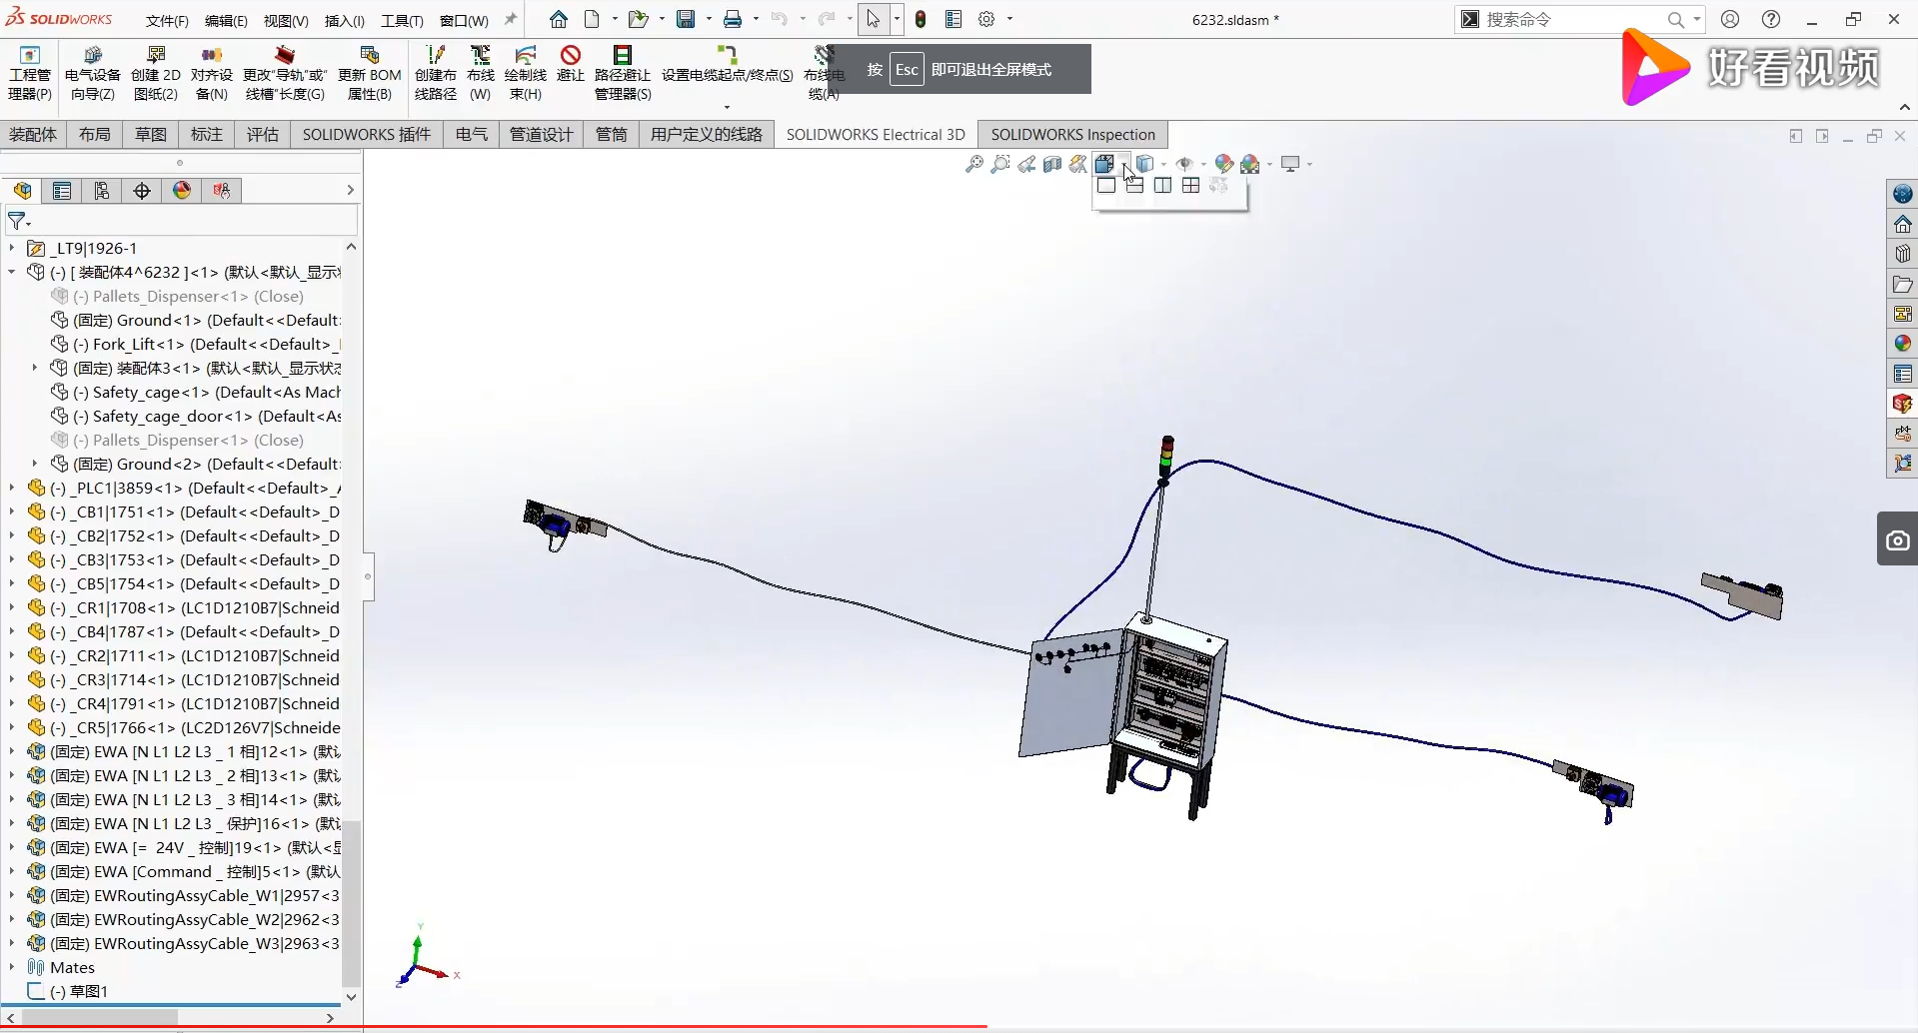1918x1033 pixels.
Task: Open the 插入(I) menu
Action: pyautogui.click(x=345, y=20)
